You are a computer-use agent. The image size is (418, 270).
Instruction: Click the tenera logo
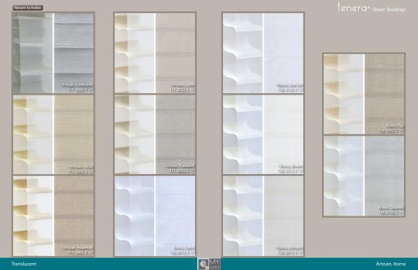[353, 7]
